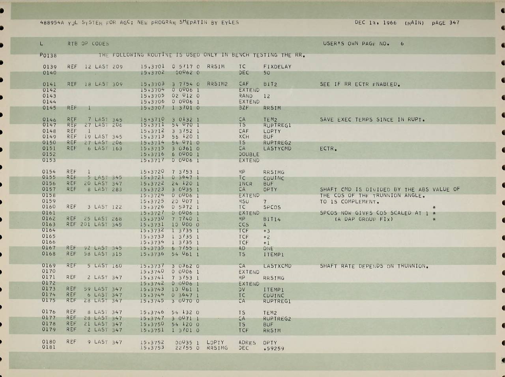Click operand 'LASTYCMD'
Image resolution: width=505 pixels, height=377 pixels.
[277, 149]
